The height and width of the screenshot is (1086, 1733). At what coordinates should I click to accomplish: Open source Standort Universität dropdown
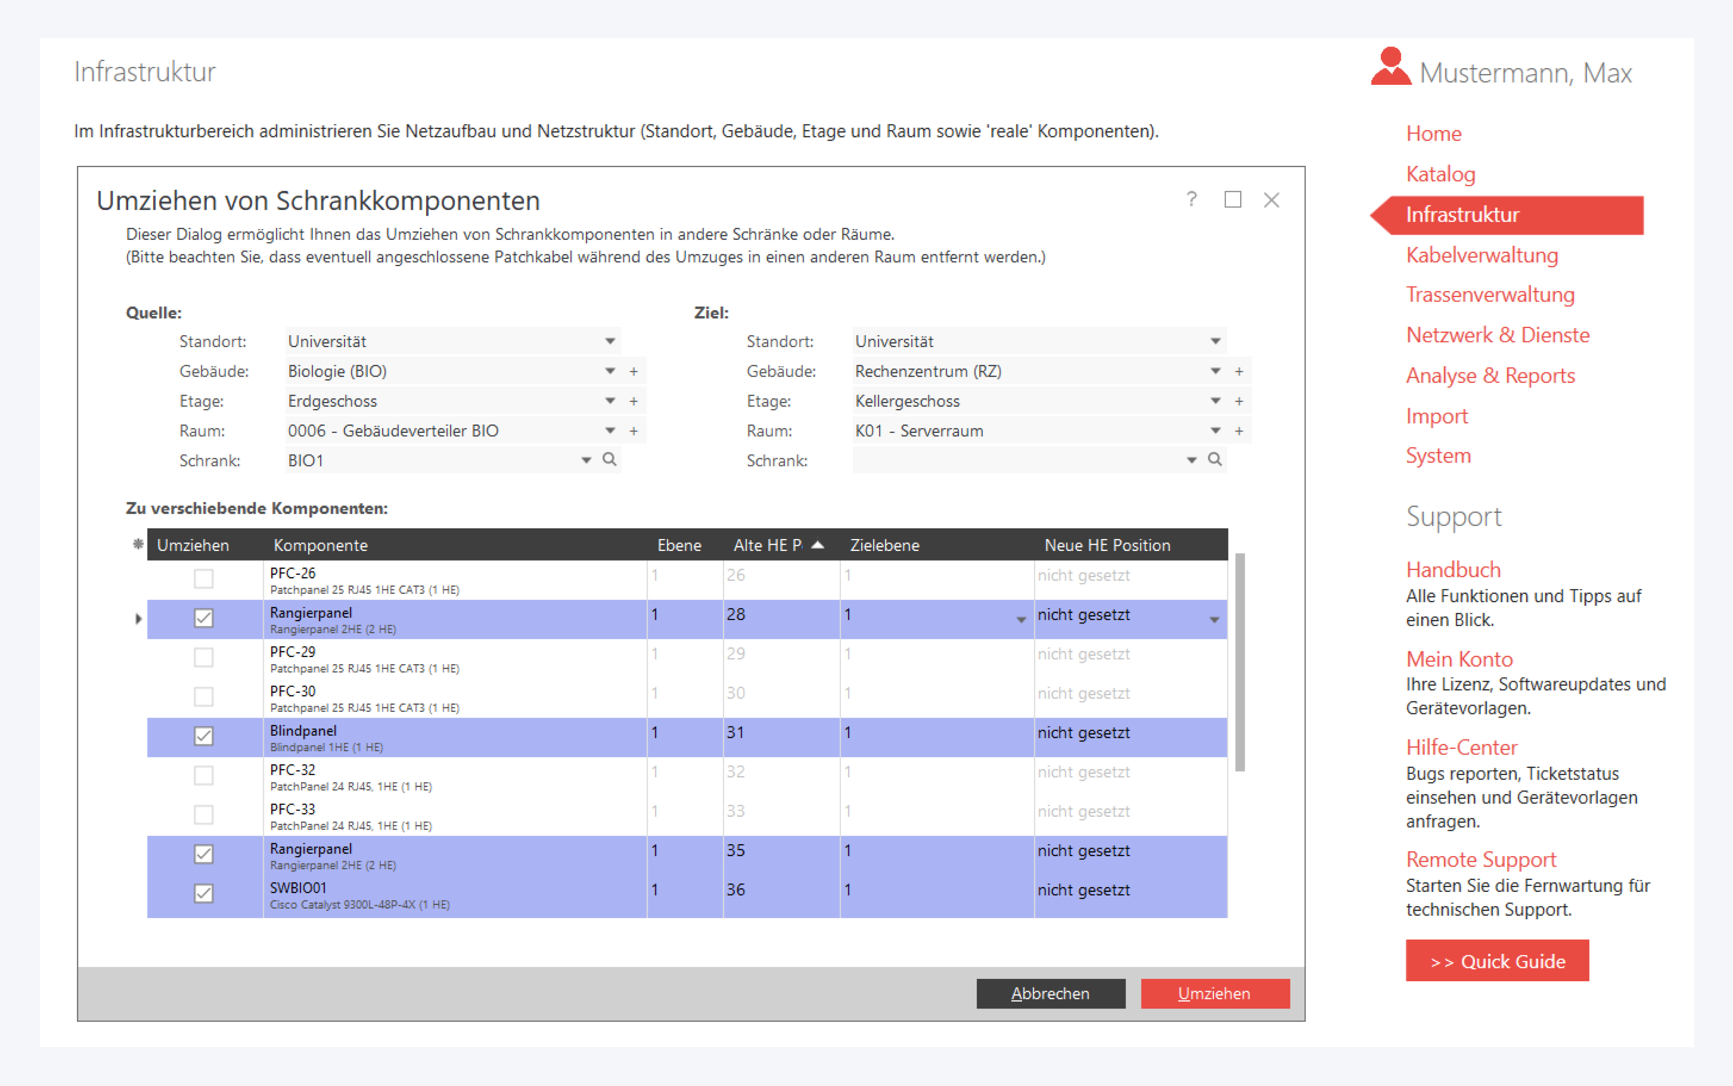[x=610, y=341]
